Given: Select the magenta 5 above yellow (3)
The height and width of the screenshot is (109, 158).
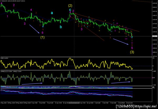Looking at the screenshot, I should point(132,48).
